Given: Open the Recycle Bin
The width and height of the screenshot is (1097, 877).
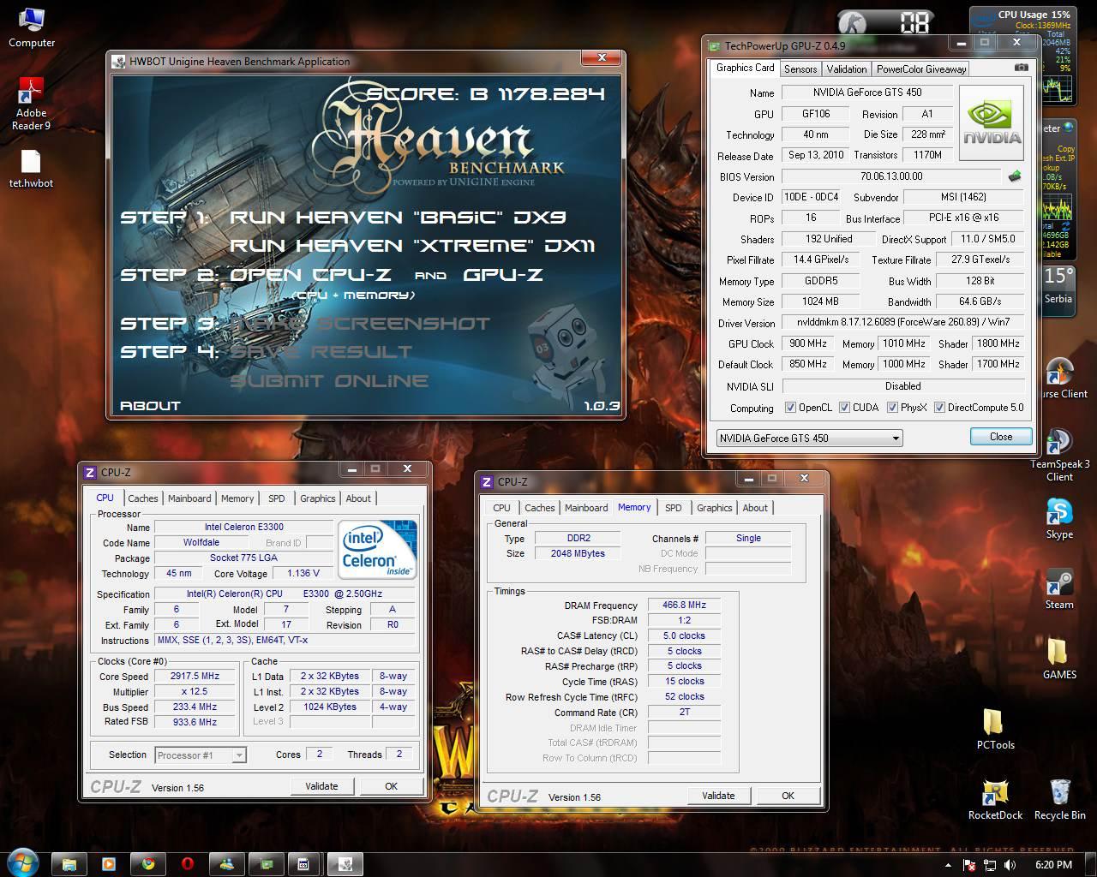Looking at the screenshot, I should [x=1059, y=800].
